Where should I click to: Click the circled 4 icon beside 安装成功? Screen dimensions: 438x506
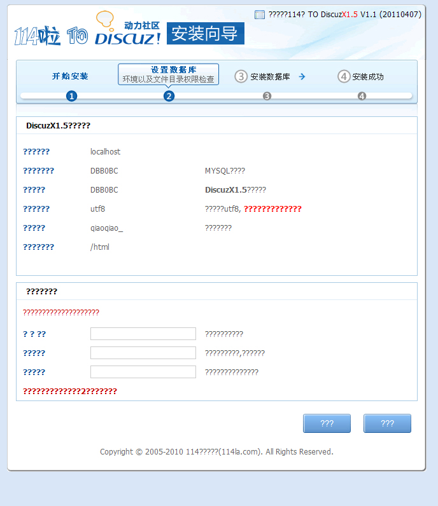tap(344, 76)
